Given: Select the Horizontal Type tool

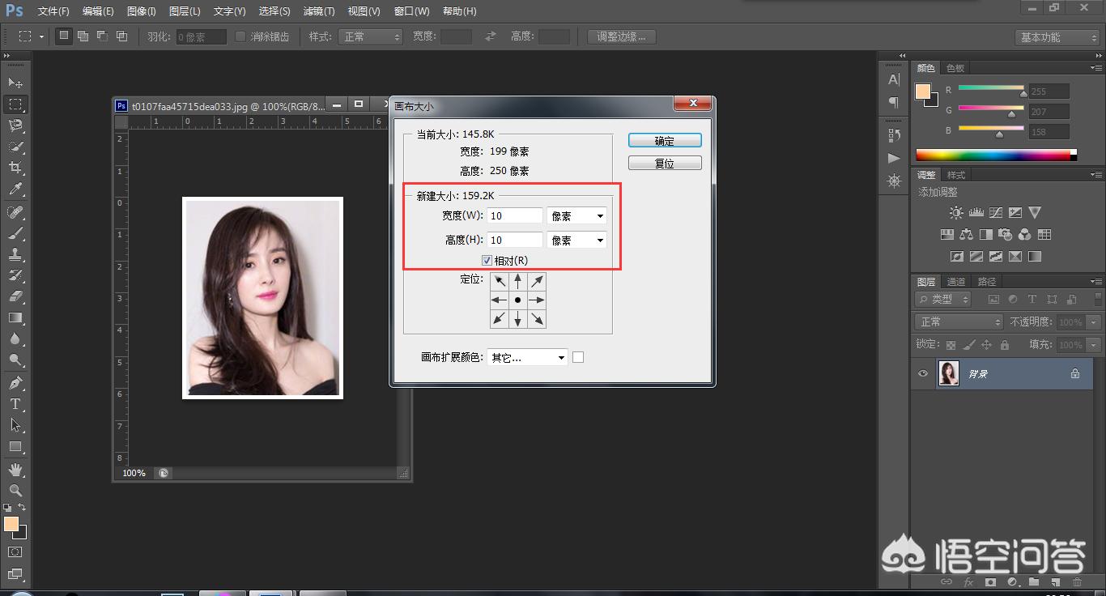Looking at the screenshot, I should pos(16,404).
